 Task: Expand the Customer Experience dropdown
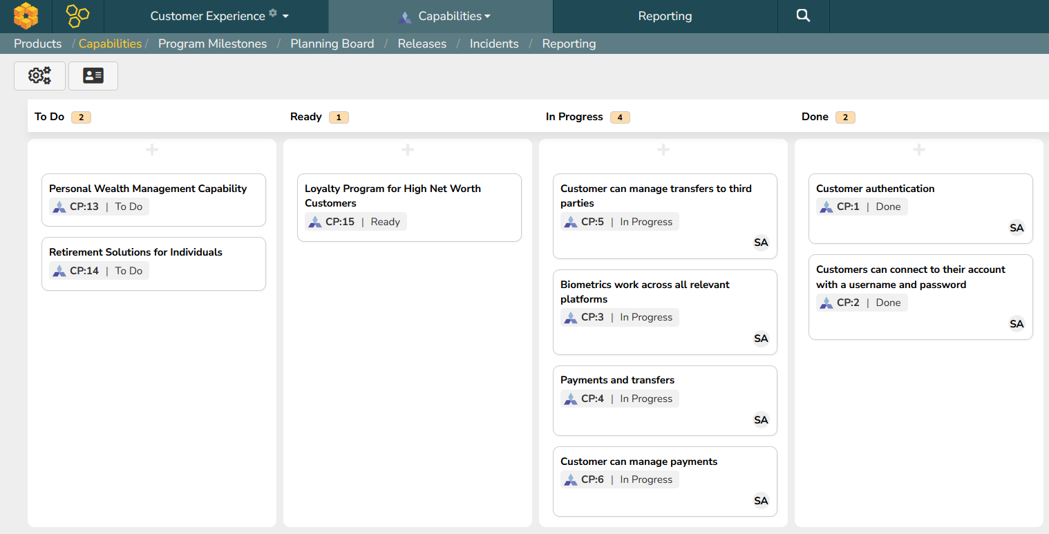(x=219, y=16)
